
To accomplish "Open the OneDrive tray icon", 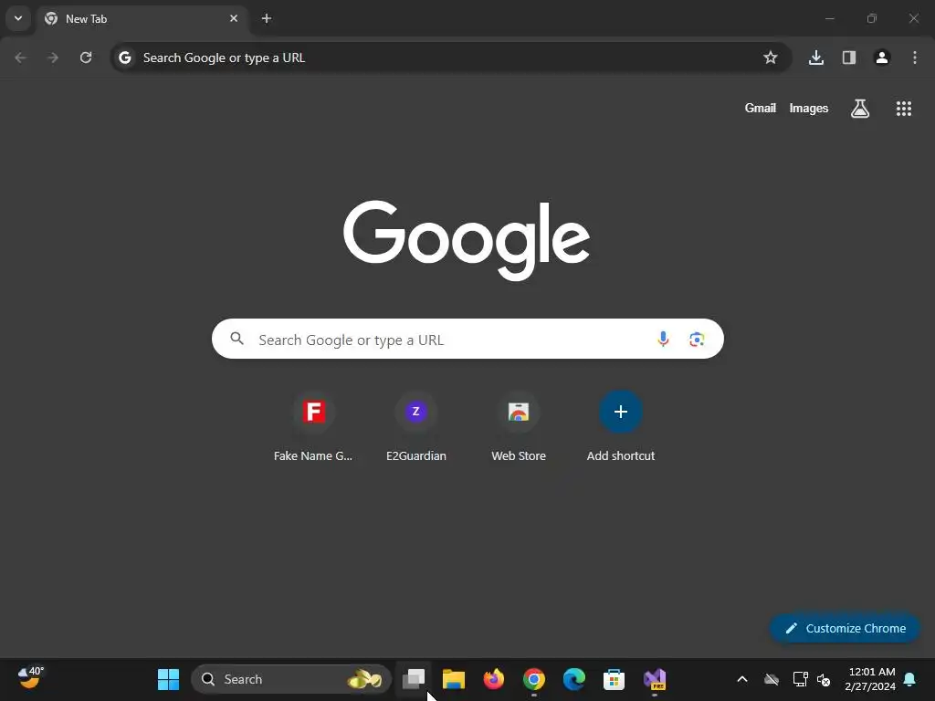I will [772, 679].
